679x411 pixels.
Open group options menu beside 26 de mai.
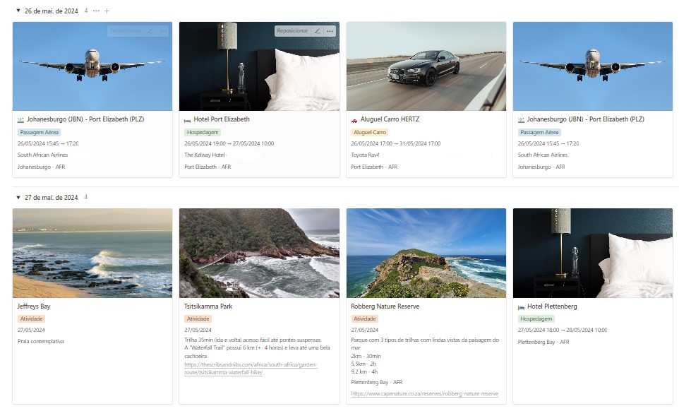(x=96, y=11)
